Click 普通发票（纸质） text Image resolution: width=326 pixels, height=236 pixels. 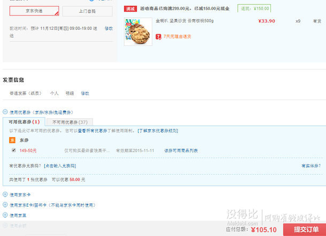26,93
